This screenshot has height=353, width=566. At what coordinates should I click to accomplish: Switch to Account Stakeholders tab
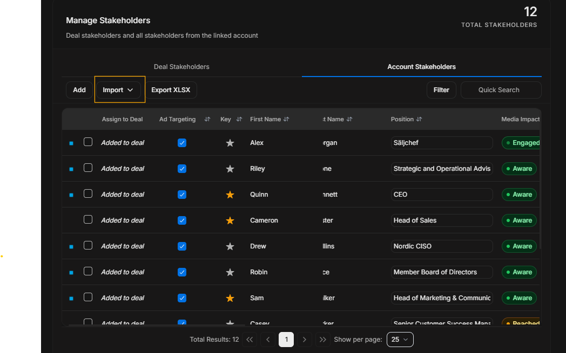[x=422, y=67]
